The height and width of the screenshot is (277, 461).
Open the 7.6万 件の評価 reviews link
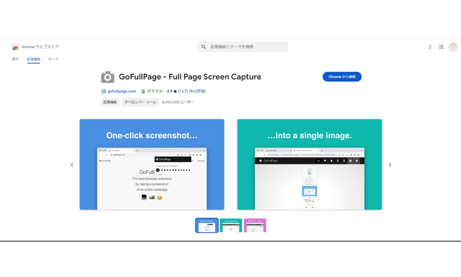coord(192,91)
